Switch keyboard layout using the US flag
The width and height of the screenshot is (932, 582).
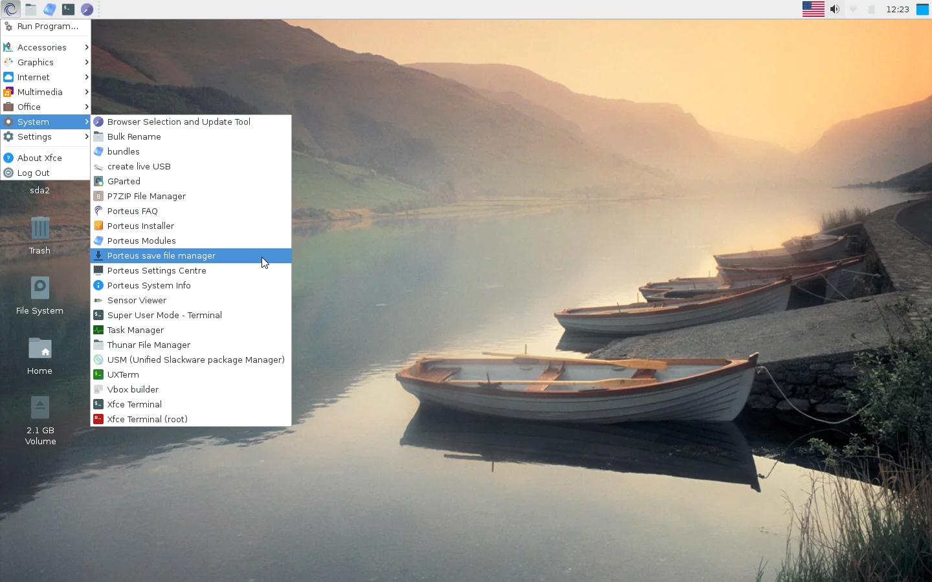tap(813, 9)
